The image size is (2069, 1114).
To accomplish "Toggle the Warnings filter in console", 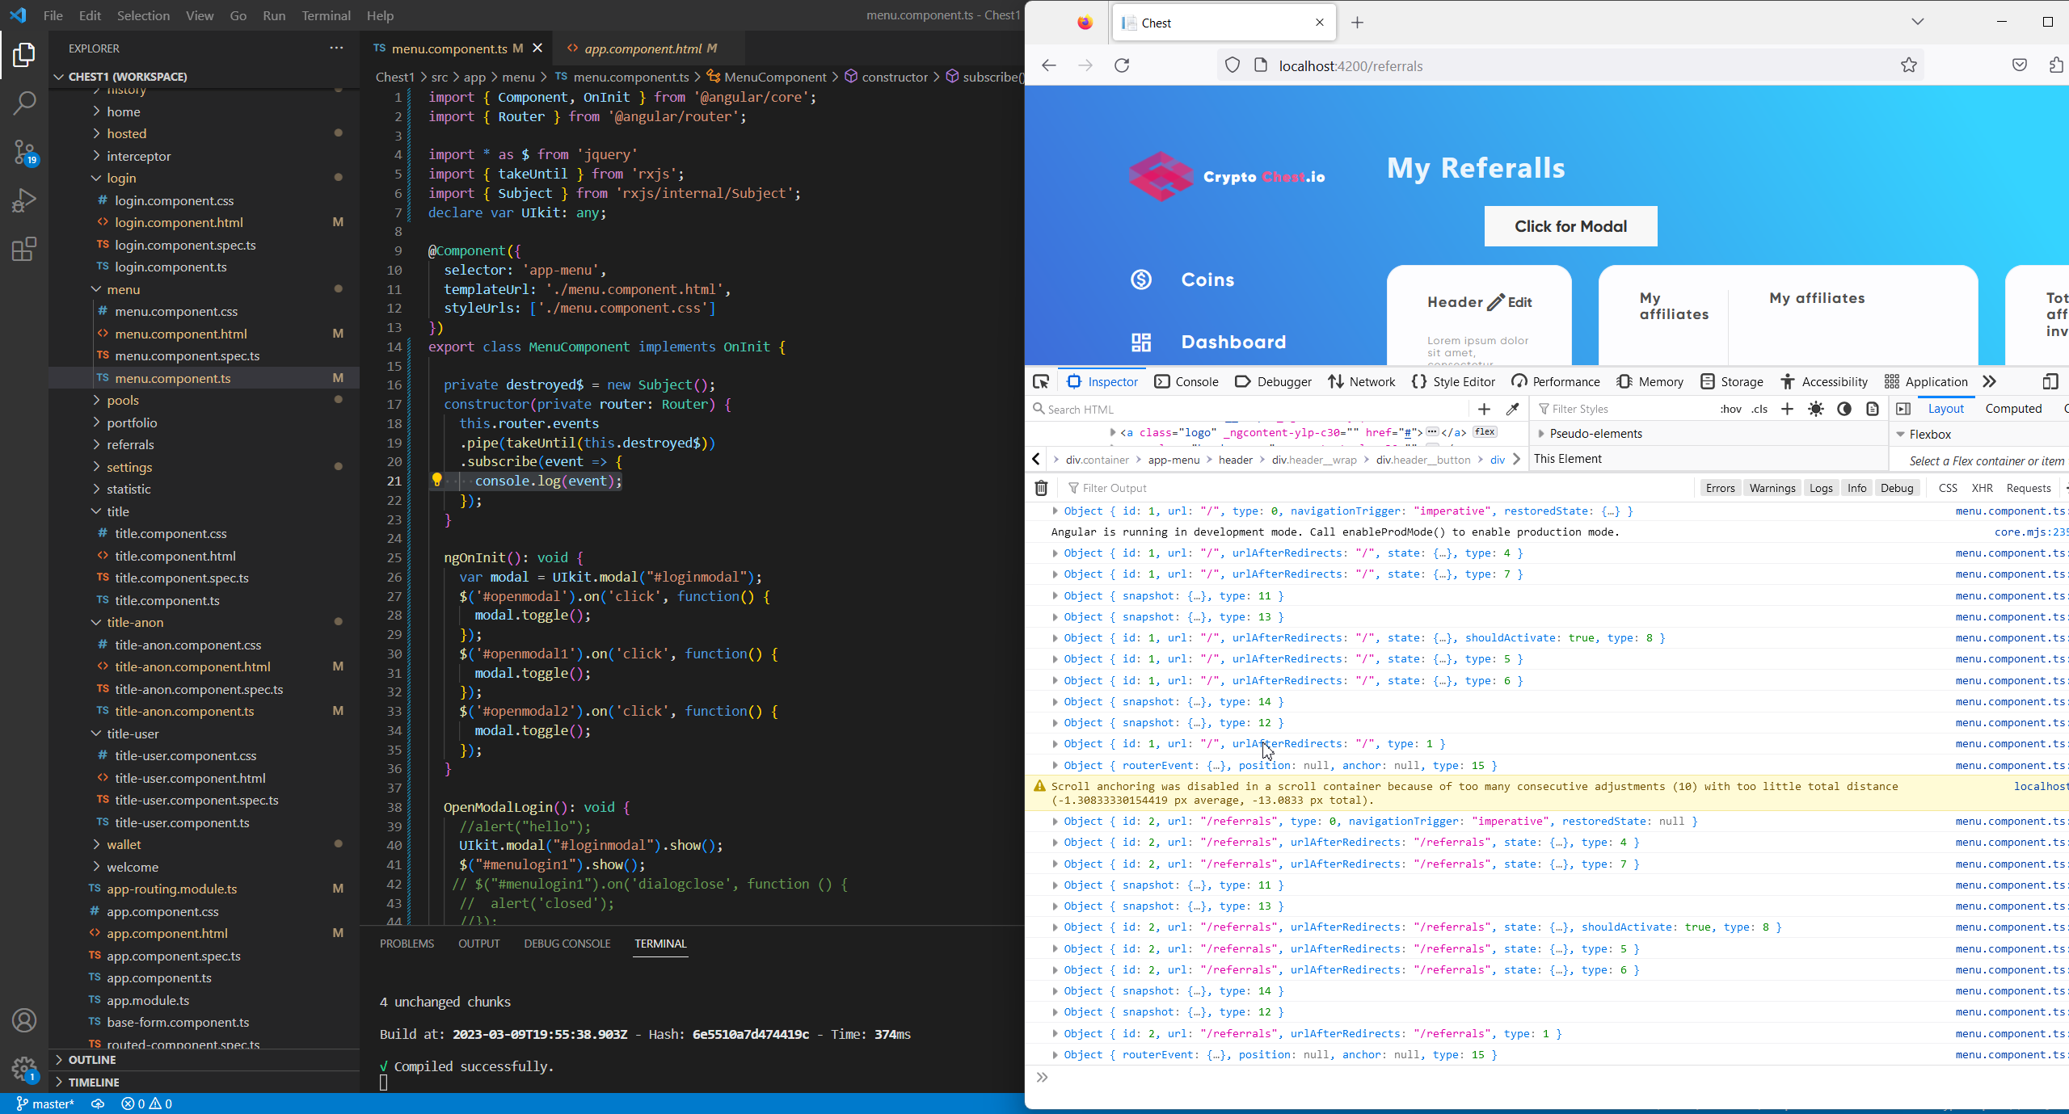I will [1772, 488].
